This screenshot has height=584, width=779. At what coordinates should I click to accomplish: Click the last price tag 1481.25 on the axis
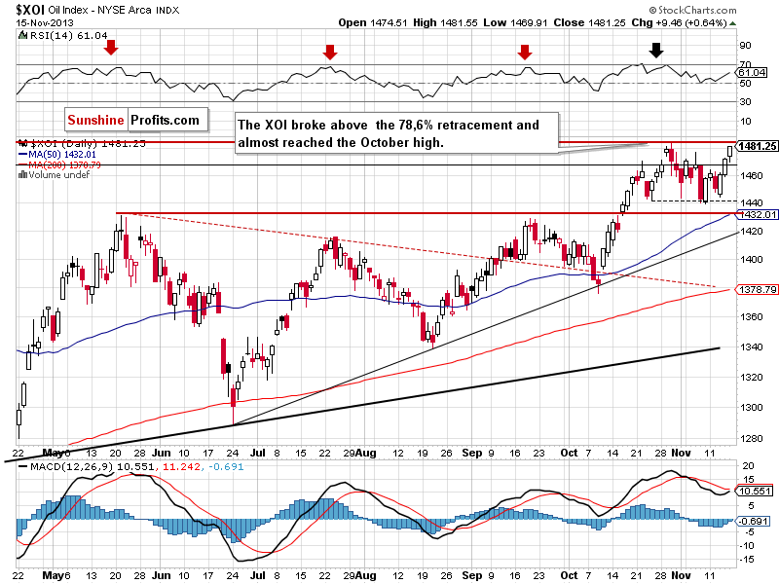coord(757,146)
